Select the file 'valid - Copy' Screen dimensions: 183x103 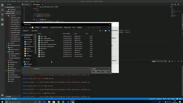43,36
